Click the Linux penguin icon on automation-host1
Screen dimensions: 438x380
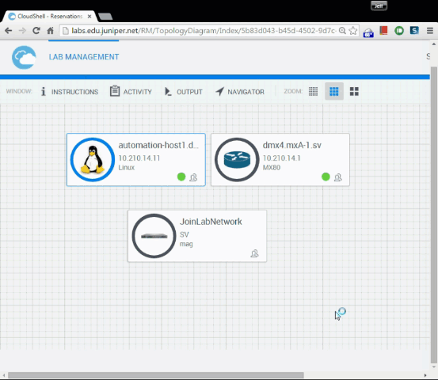[x=93, y=160]
